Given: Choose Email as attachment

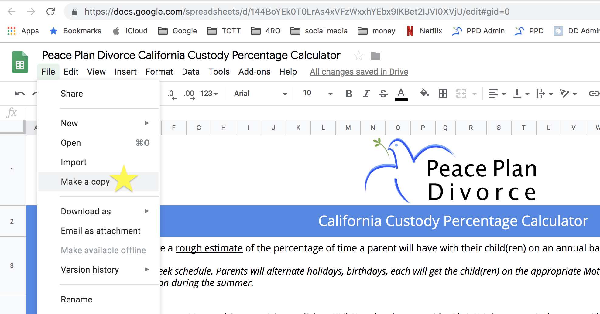Looking at the screenshot, I should 98,231.
